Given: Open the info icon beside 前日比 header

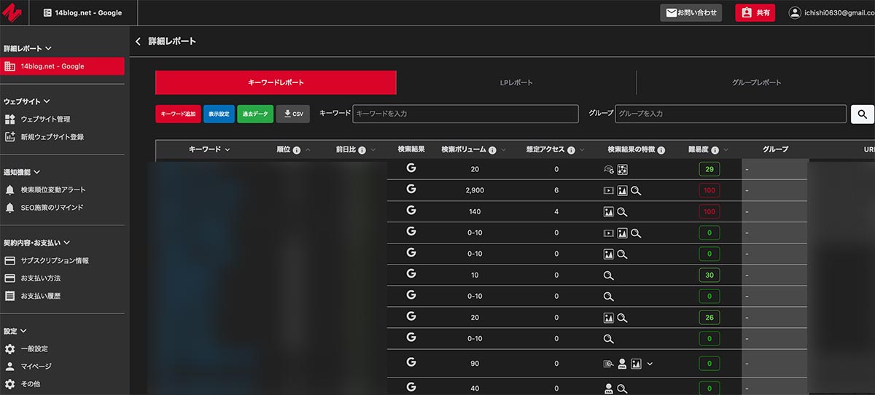Looking at the screenshot, I should [362, 150].
